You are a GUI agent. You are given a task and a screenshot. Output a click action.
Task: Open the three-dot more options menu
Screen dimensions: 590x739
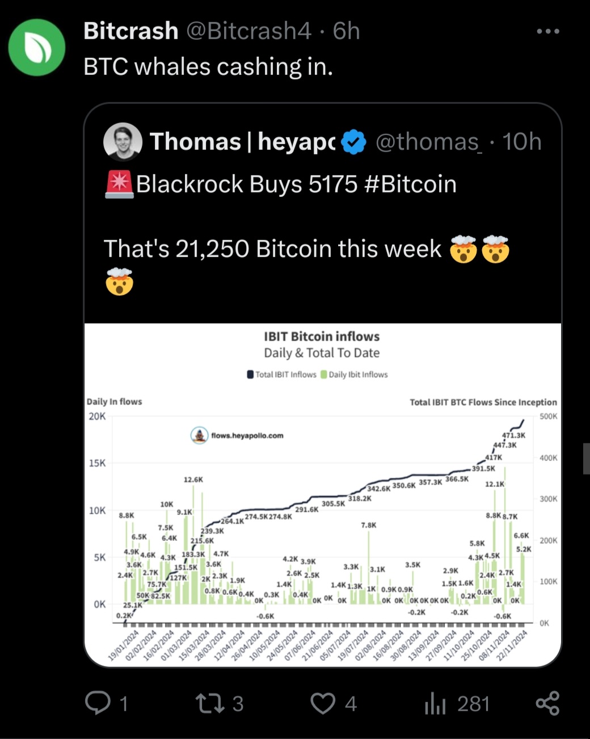(548, 31)
